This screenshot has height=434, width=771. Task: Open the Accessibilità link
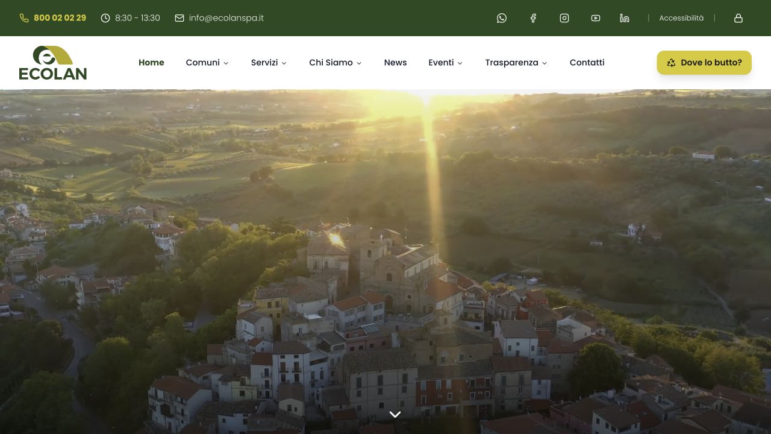[x=681, y=18]
